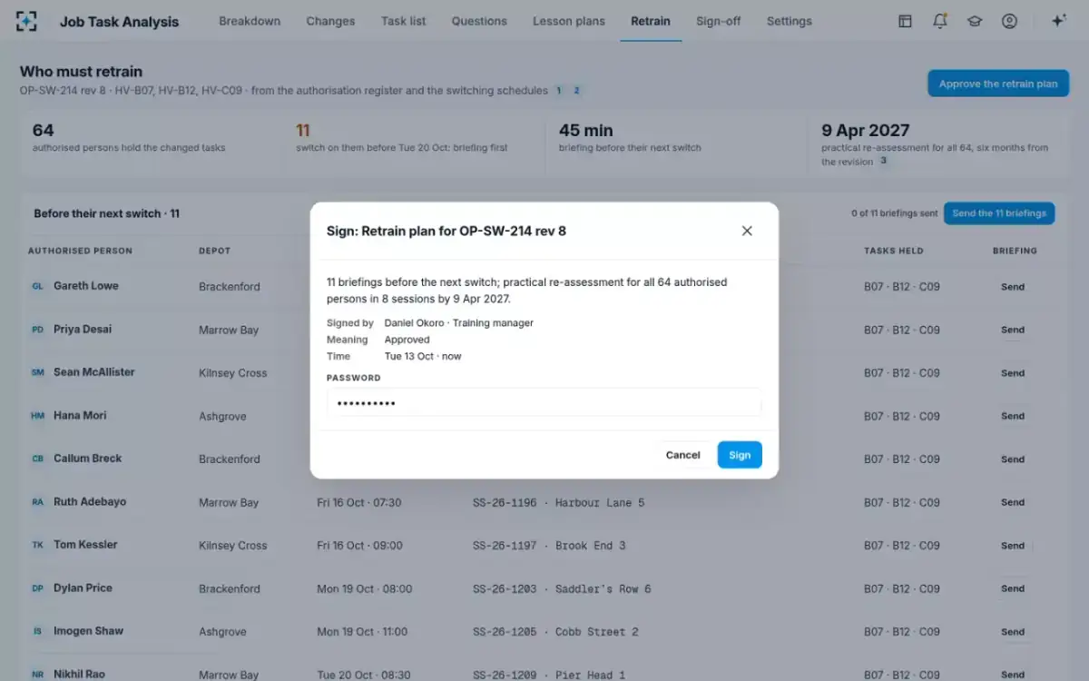The image size is (1089, 681).
Task: Go to the Lesson plans tab
Action: point(569,21)
